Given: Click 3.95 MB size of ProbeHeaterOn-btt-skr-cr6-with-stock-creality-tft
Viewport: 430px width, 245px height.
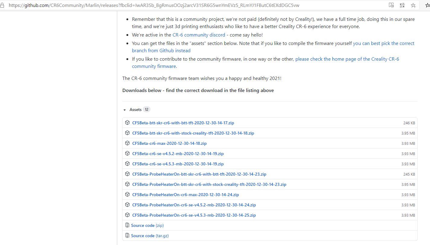Looking at the screenshot, I should pyautogui.click(x=408, y=184).
